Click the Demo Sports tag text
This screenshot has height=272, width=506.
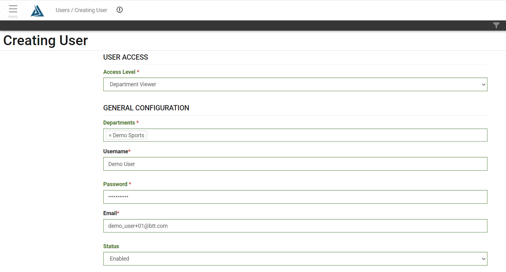click(128, 135)
